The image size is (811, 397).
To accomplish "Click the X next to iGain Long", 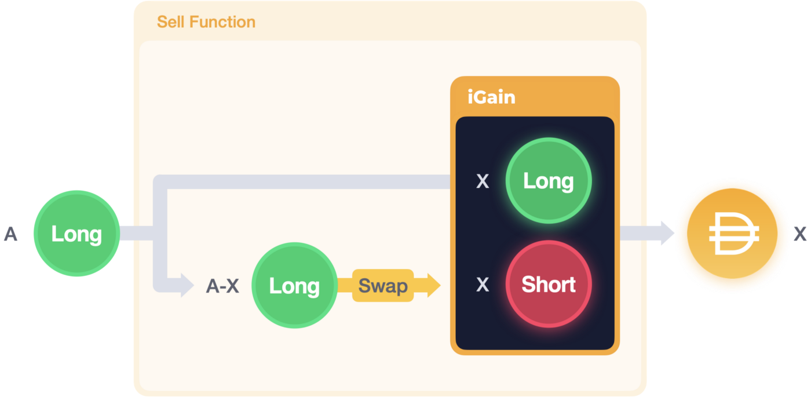I will 483,182.
